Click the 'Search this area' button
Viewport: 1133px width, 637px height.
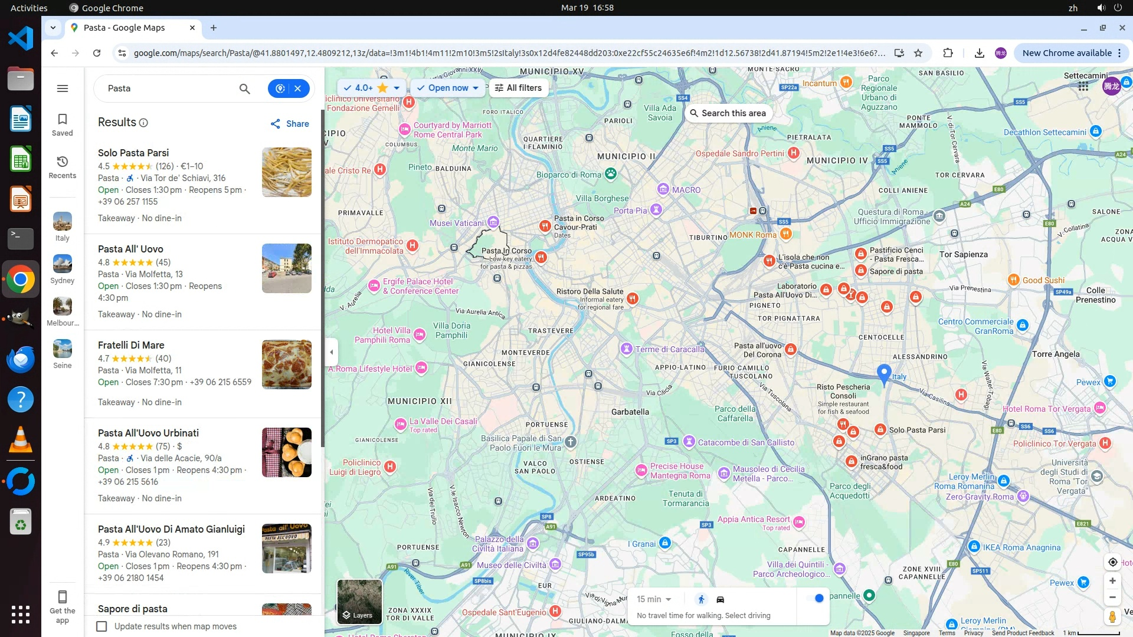coord(728,113)
